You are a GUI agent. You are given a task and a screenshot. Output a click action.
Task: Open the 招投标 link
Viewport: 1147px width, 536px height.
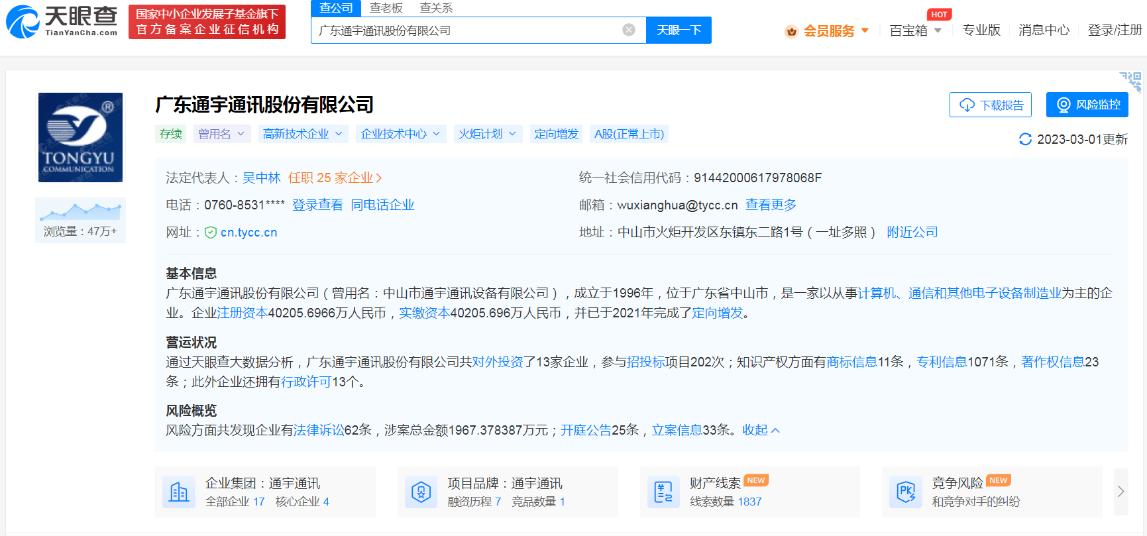tap(646, 362)
